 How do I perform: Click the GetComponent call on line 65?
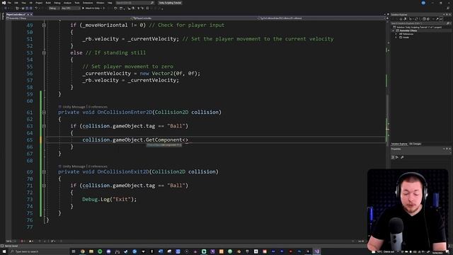pyautogui.click(x=164, y=140)
